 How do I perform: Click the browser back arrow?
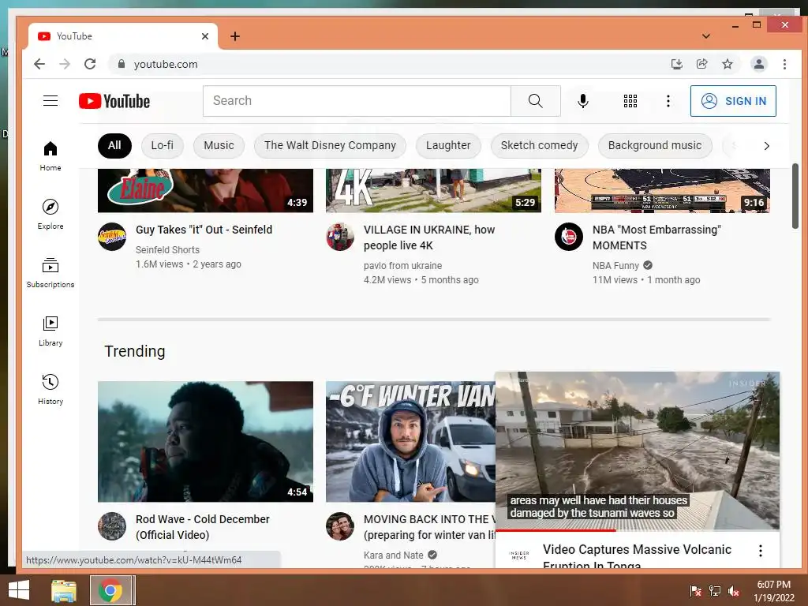coord(39,64)
